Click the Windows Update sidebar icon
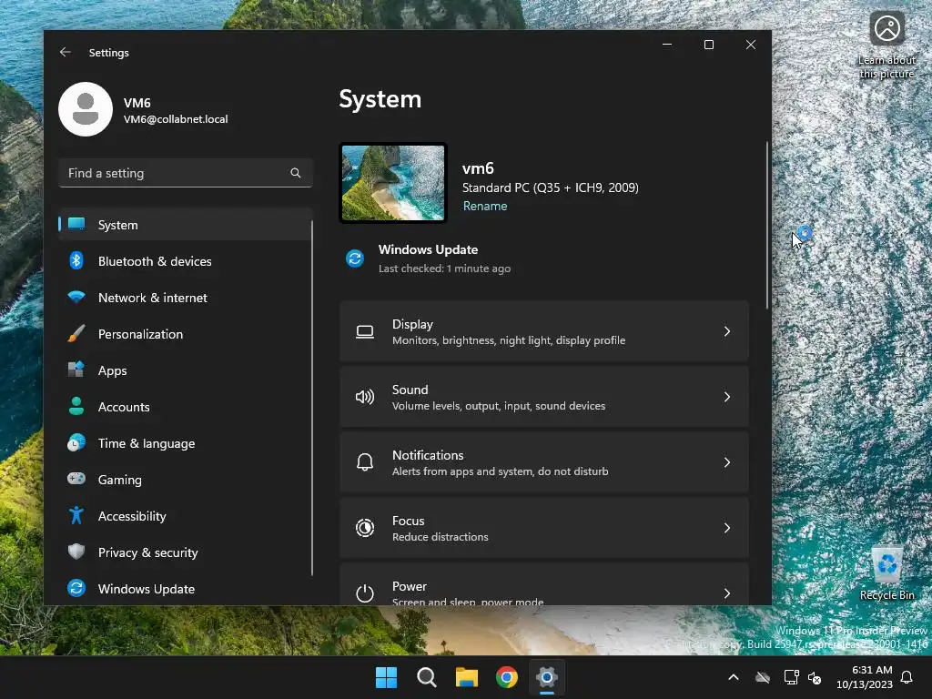The width and height of the screenshot is (932, 699). [x=76, y=588]
